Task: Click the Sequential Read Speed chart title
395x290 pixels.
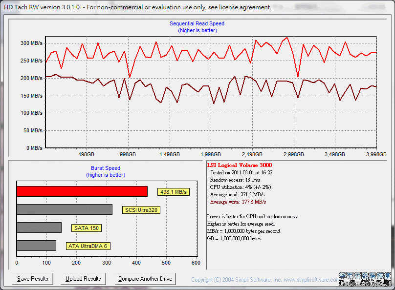Action: coord(197,23)
